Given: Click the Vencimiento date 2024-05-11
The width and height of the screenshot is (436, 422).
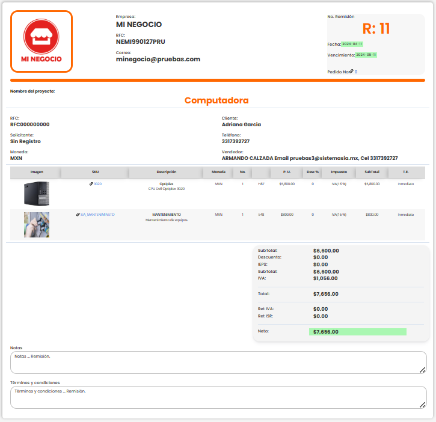Looking at the screenshot, I should 366,55.
